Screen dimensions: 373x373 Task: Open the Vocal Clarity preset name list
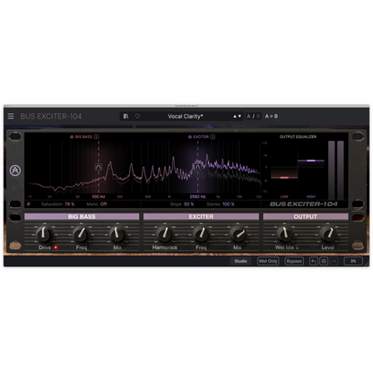click(185, 117)
